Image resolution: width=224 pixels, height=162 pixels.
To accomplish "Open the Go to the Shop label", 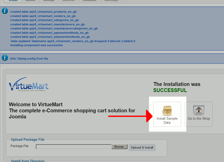I will pos(199,118).
